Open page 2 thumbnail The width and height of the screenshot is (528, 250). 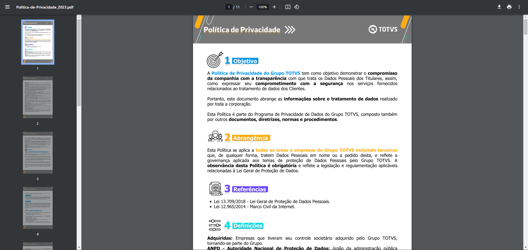[38, 97]
